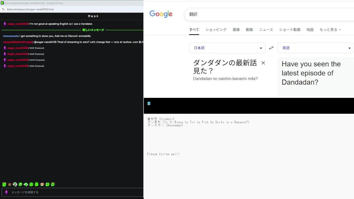Viewport: 354px width, 199px height.
Task: Clear the Japanese source text with X
Action: pyautogui.click(x=263, y=63)
